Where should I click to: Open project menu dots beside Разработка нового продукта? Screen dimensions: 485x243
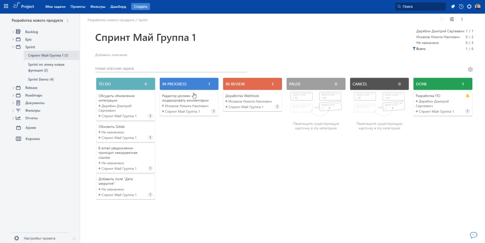[68, 21]
